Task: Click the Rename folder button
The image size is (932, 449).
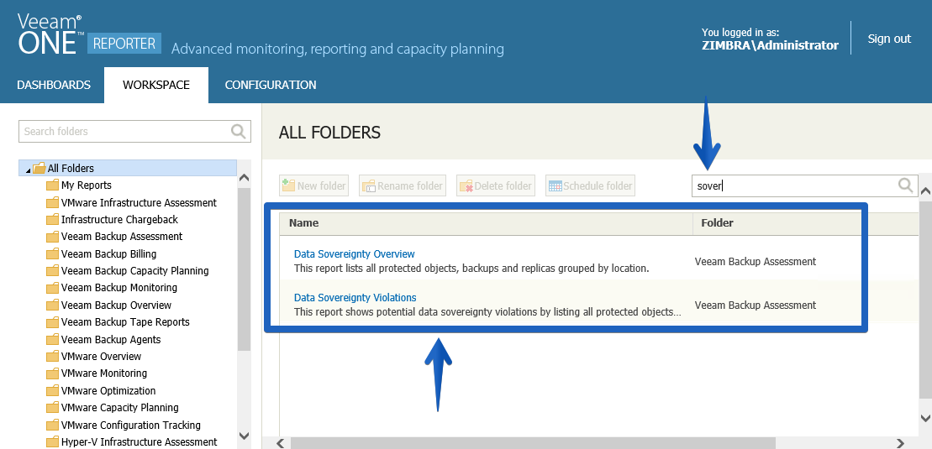Action: 403,185
